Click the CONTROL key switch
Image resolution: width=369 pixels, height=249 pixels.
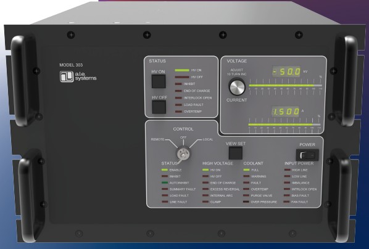coord(183,153)
